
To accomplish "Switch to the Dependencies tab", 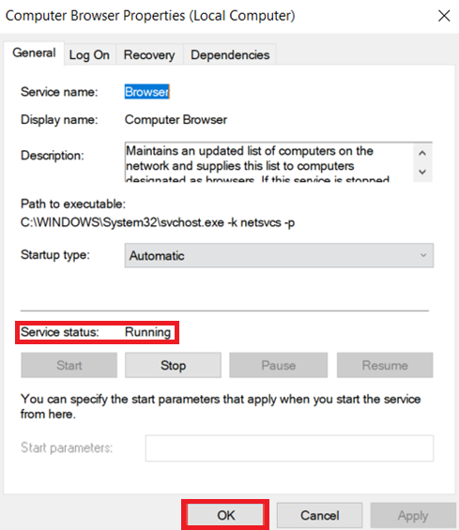I will (230, 54).
